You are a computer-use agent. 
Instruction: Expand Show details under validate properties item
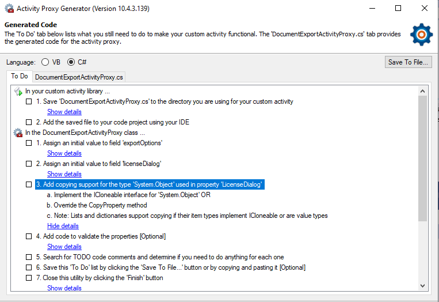point(64,247)
